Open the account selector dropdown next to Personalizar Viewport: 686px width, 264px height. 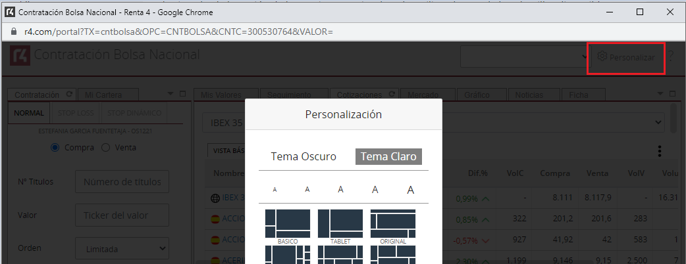(525, 56)
